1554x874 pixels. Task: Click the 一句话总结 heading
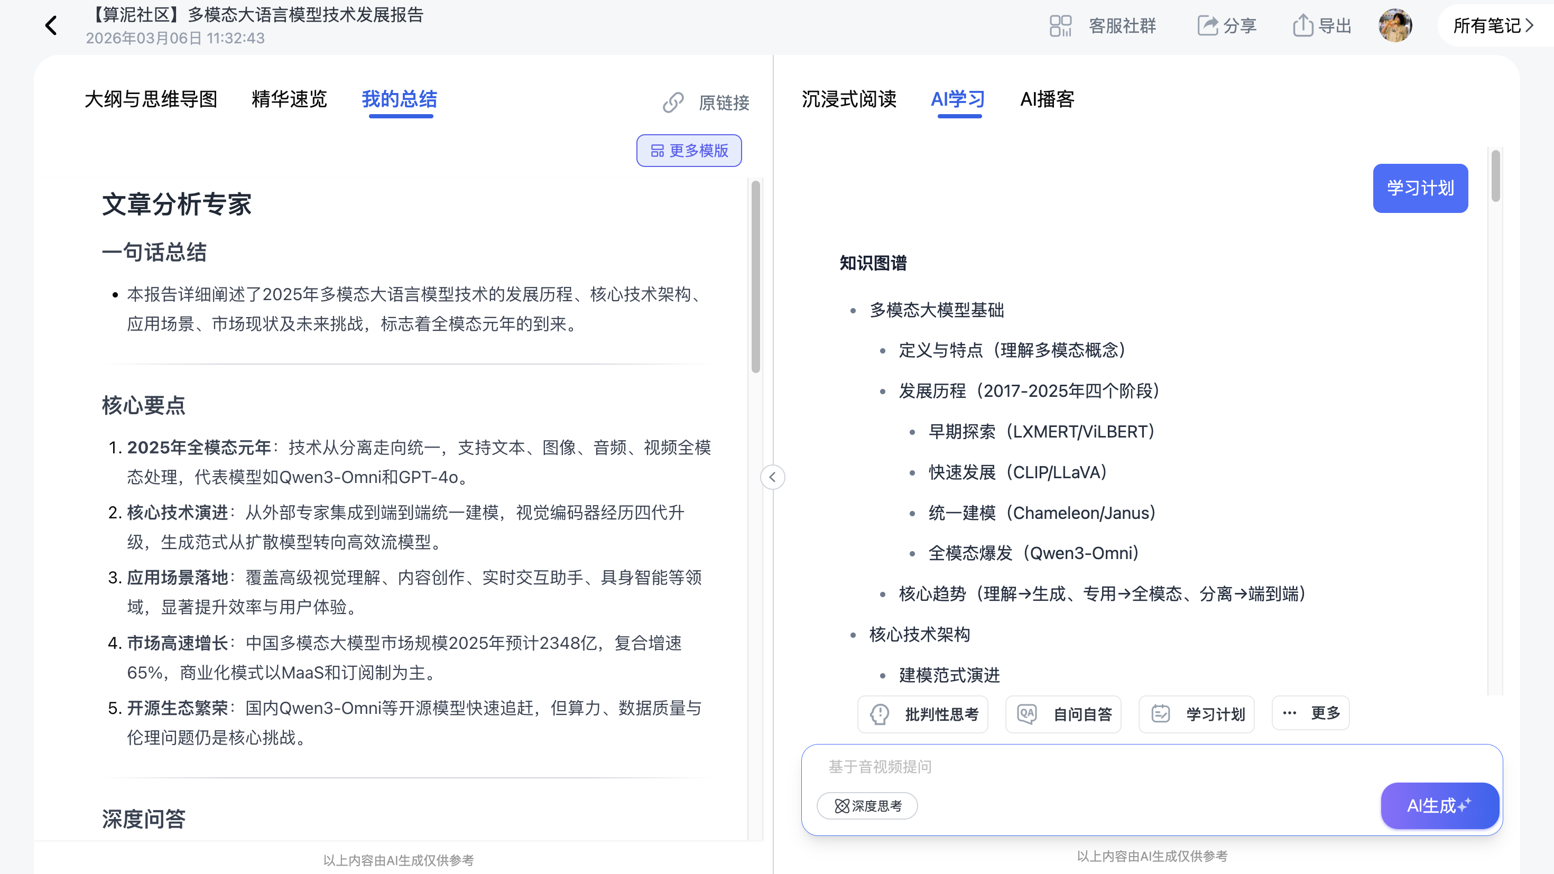coord(154,252)
